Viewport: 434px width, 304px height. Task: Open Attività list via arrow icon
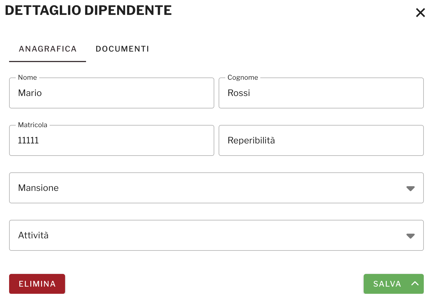point(411,236)
